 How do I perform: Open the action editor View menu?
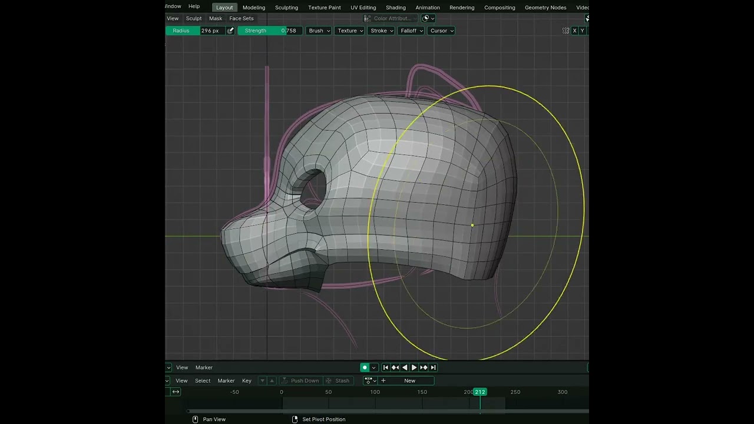pyautogui.click(x=181, y=381)
